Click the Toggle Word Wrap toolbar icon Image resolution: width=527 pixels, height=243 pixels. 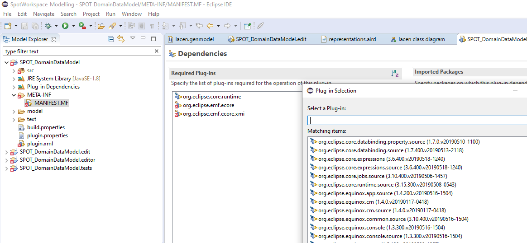click(131, 26)
